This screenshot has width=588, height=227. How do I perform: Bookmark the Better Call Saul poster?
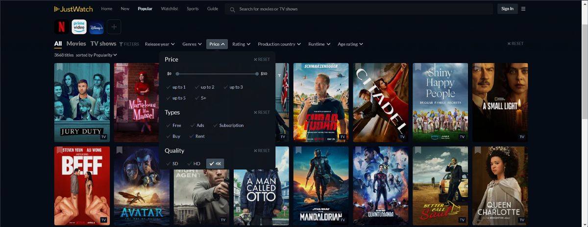pos(418,150)
